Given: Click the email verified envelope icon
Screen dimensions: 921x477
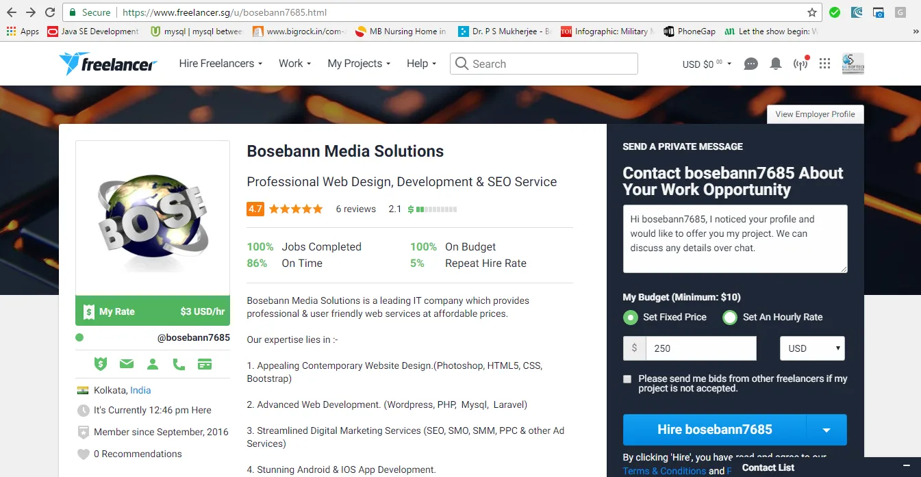Looking at the screenshot, I should click(127, 364).
